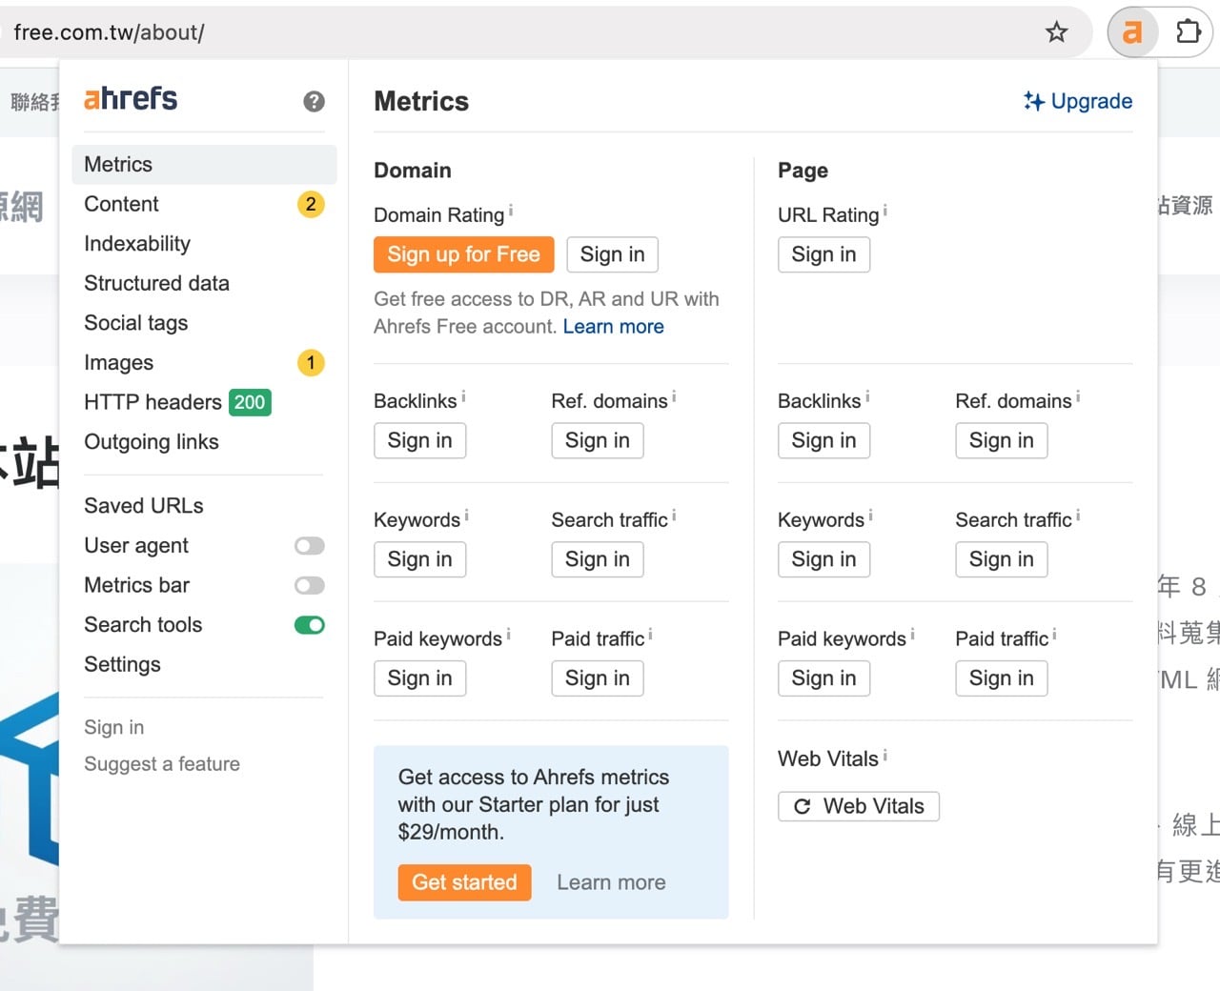This screenshot has height=991, width=1220.
Task: Select Metrics in the sidebar
Action: coord(204,164)
